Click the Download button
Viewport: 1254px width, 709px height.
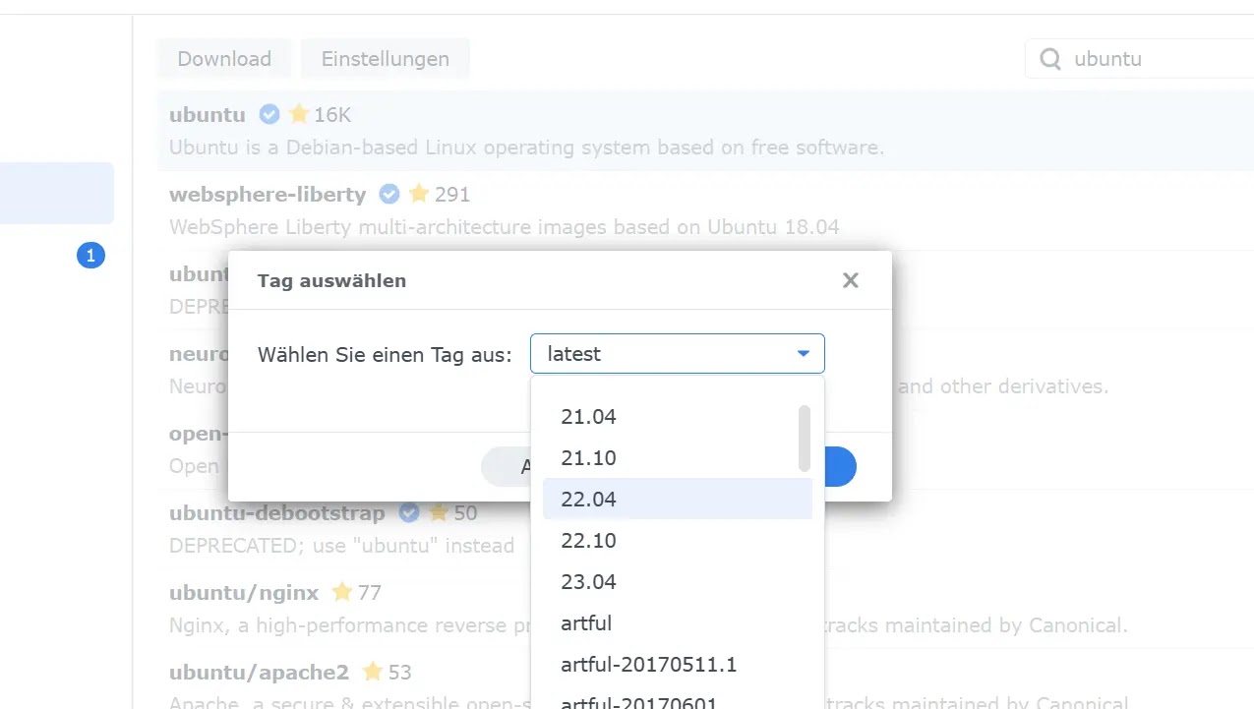(x=224, y=59)
